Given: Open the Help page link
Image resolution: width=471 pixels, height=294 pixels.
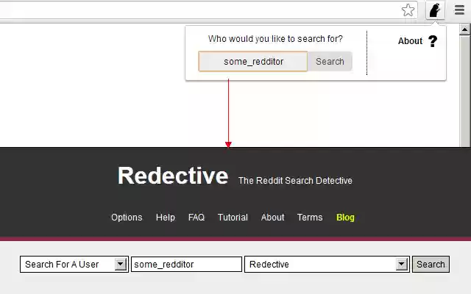Looking at the screenshot, I should (x=165, y=218).
